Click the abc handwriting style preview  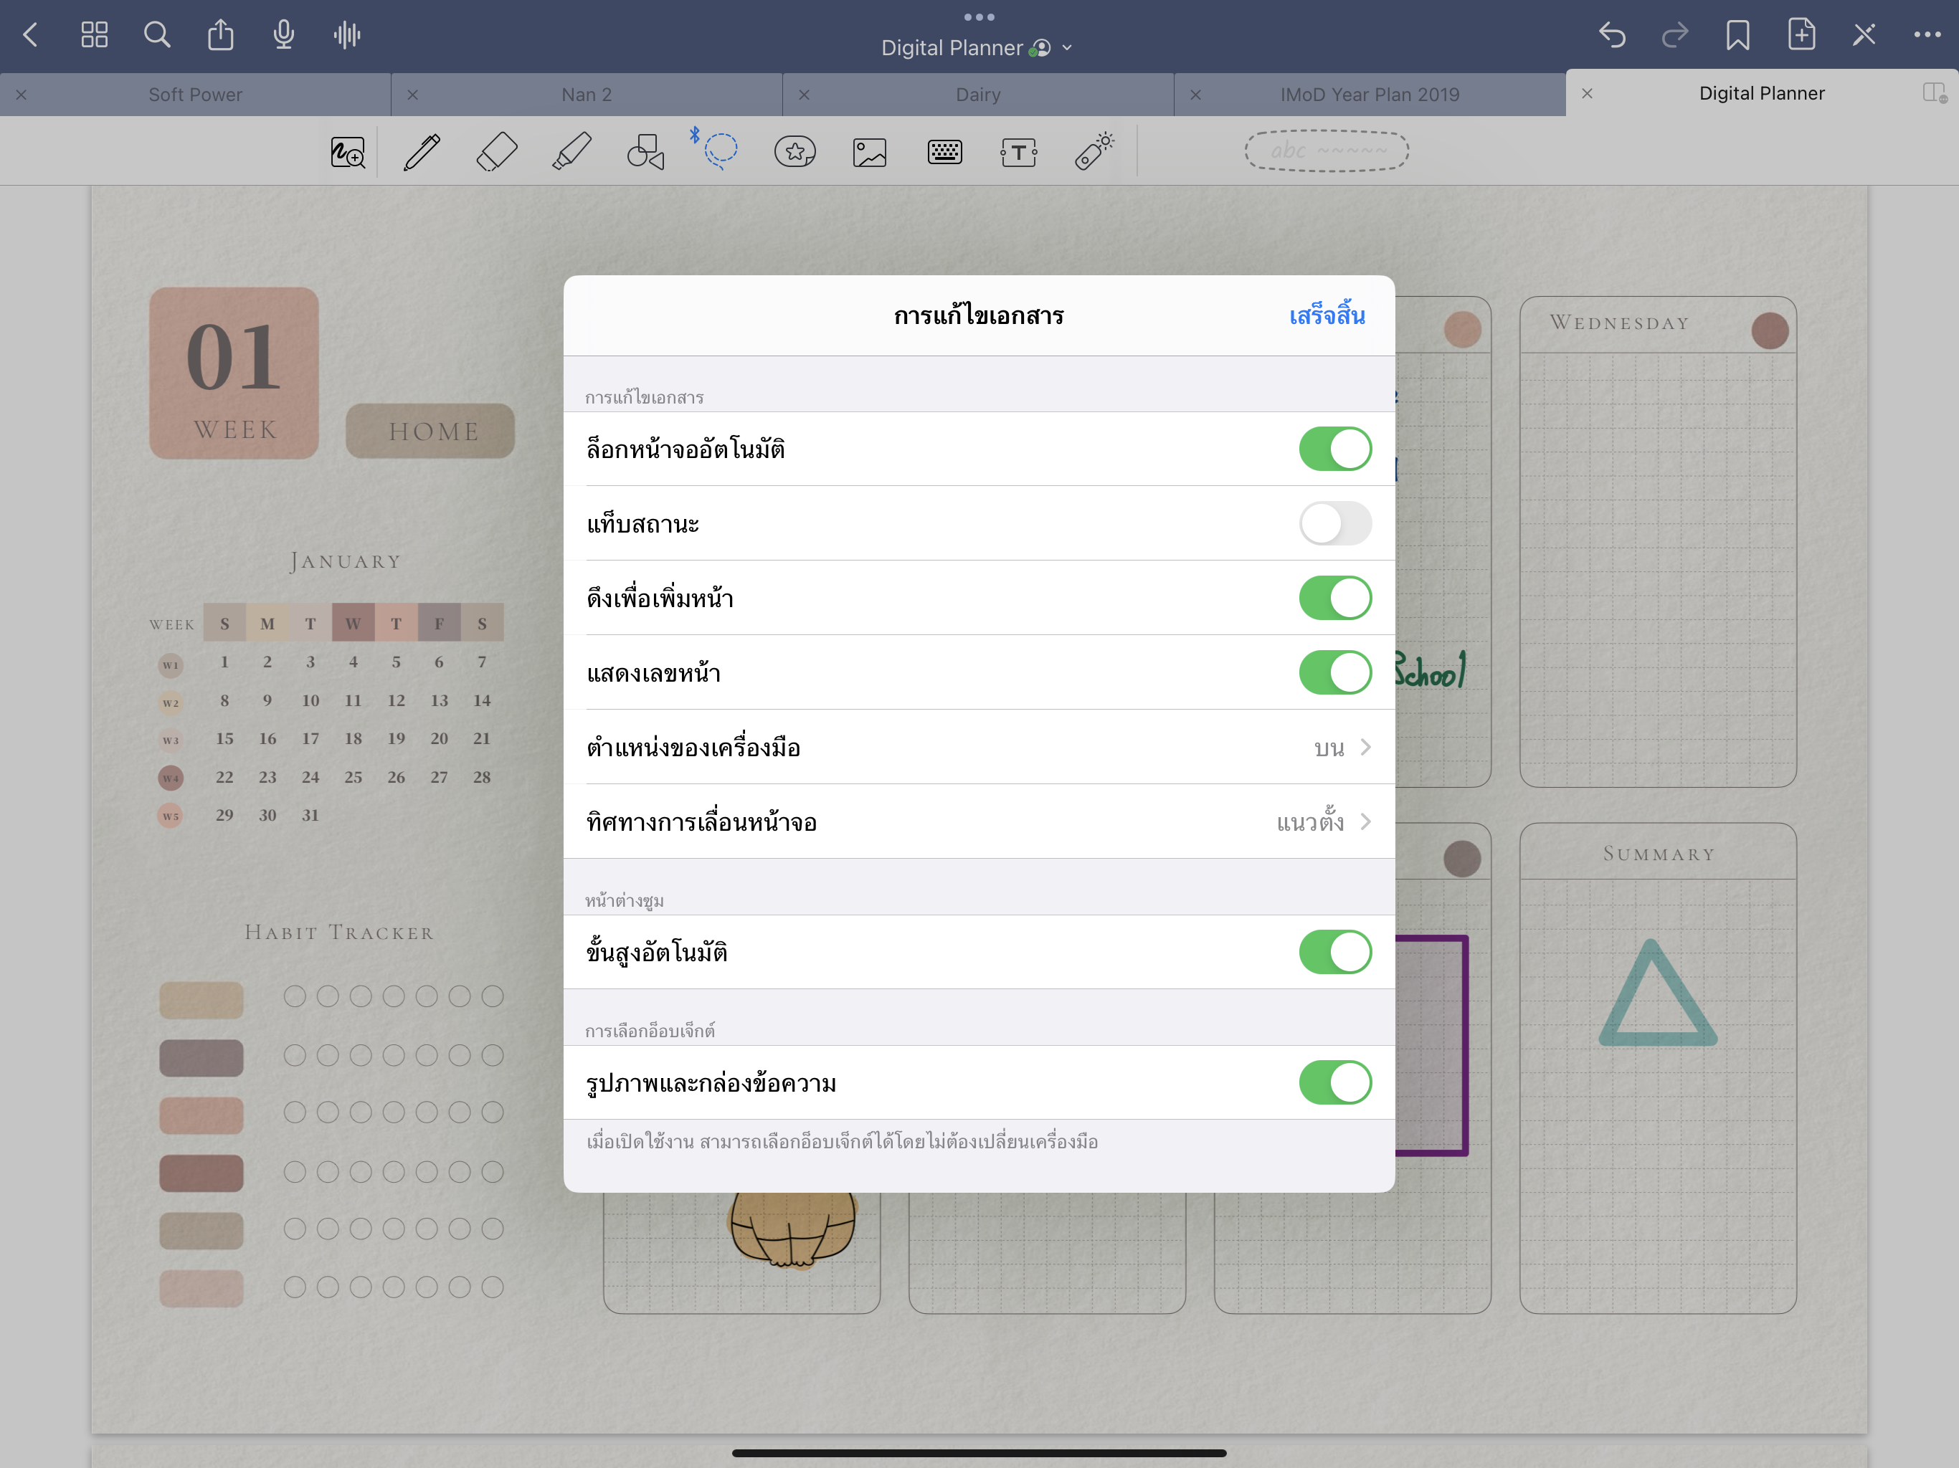[1326, 151]
